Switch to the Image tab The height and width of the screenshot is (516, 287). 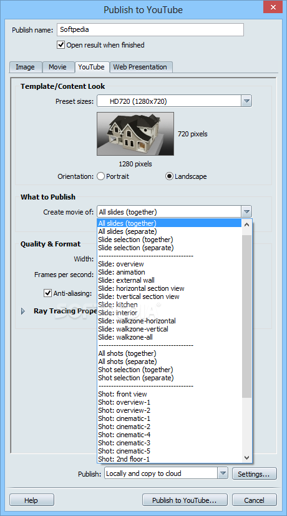[x=26, y=67]
